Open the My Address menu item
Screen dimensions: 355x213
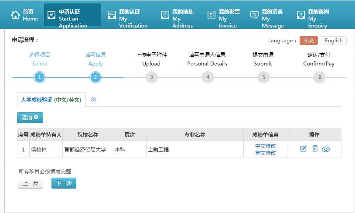coord(177,18)
